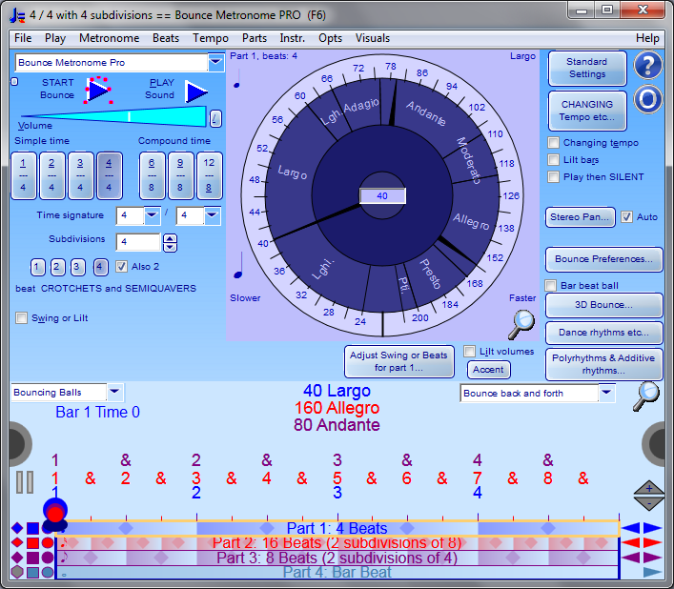This screenshot has height=589, width=674.
Task: Click the red left arrow on Part 2 row
Action: click(x=630, y=542)
